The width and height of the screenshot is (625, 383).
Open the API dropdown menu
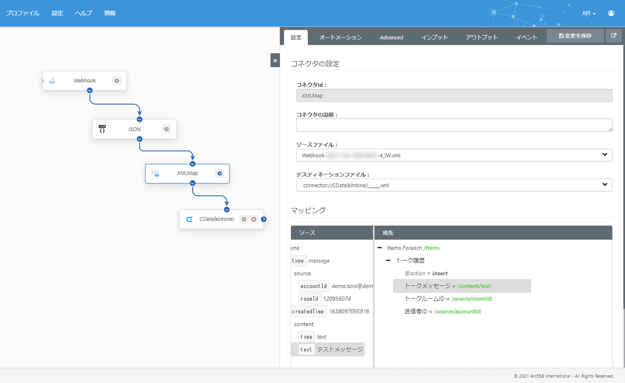click(x=589, y=13)
